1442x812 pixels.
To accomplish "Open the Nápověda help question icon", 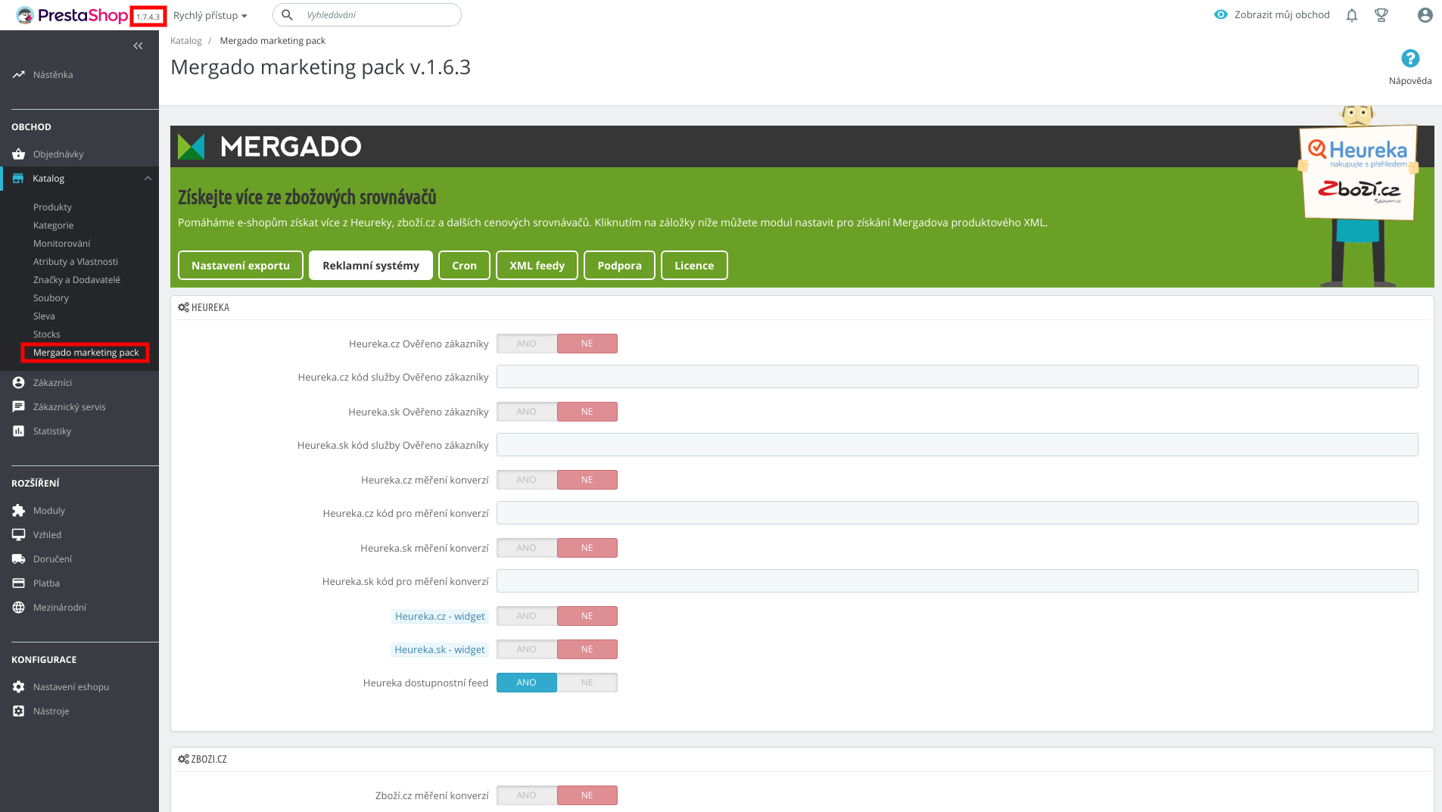I will pos(1409,58).
